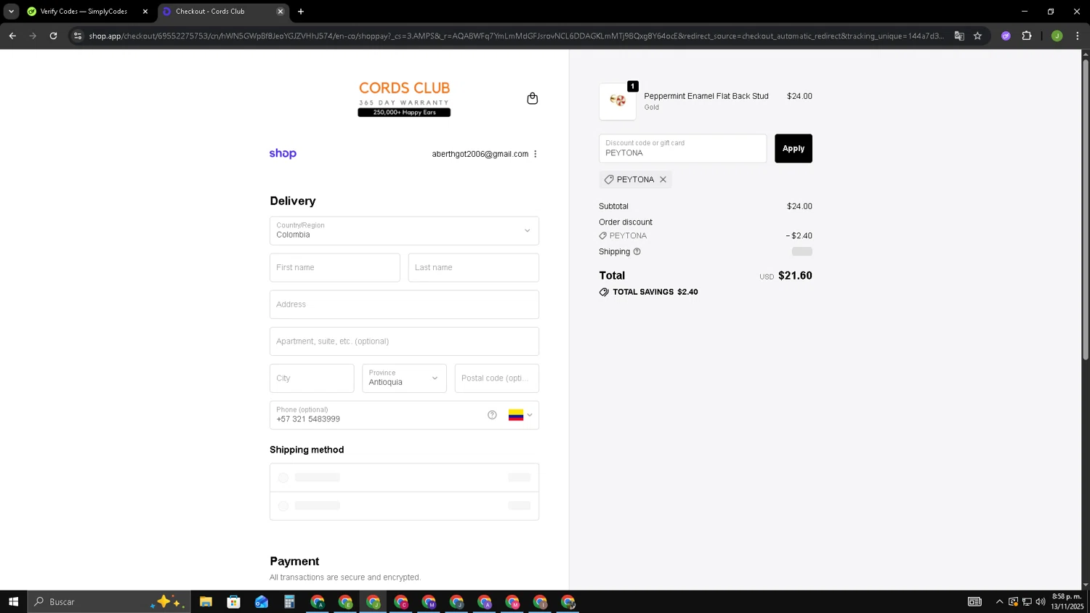Open a new browser tab
The height and width of the screenshot is (613, 1090).
[x=301, y=12]
